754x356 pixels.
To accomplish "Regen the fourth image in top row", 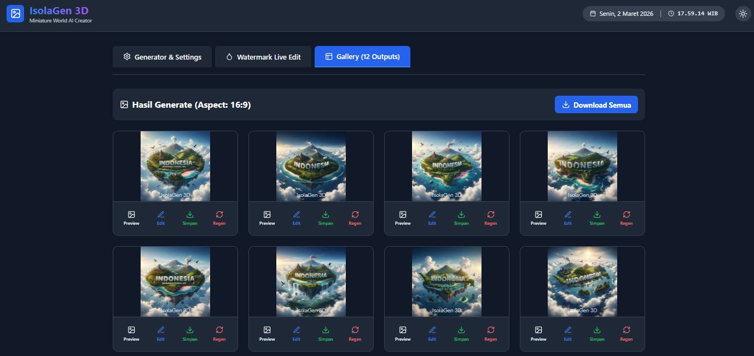I will point(627,218).
